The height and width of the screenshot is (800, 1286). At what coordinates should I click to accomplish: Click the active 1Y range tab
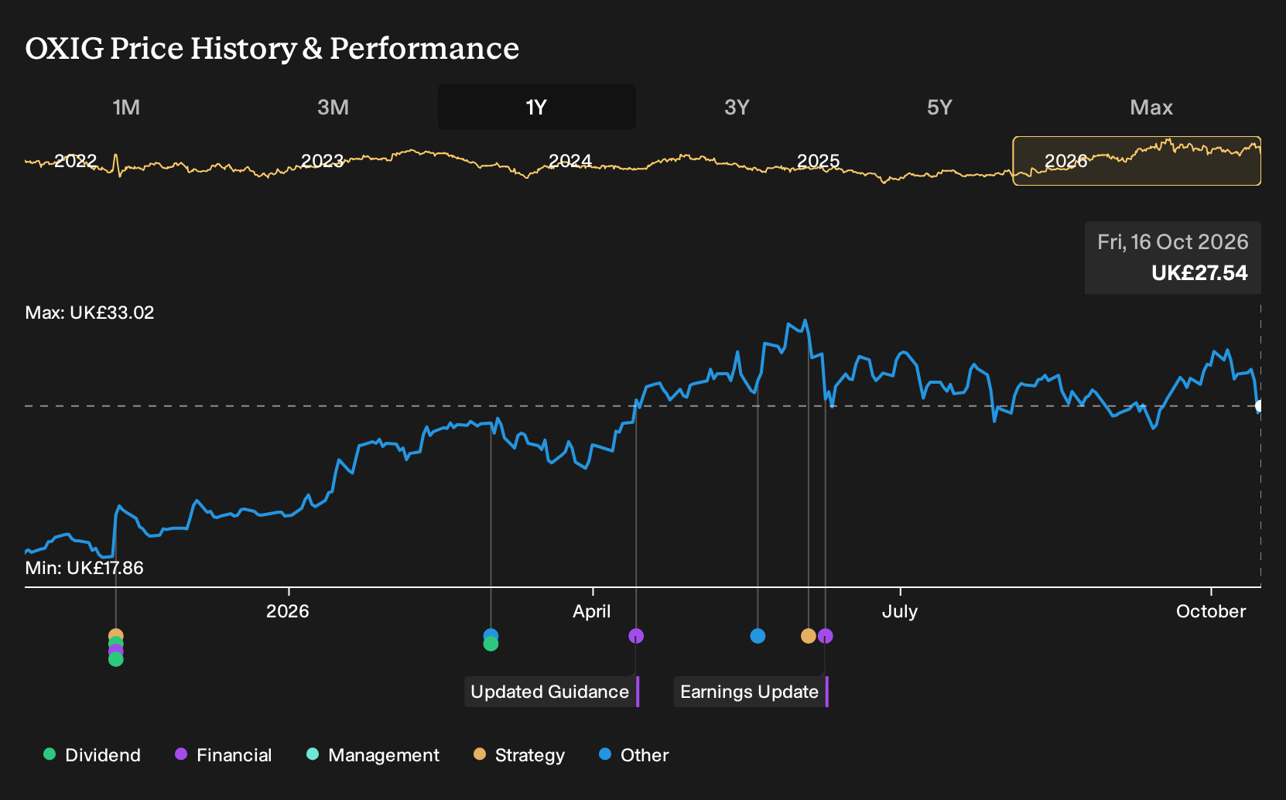pos(536,107)
